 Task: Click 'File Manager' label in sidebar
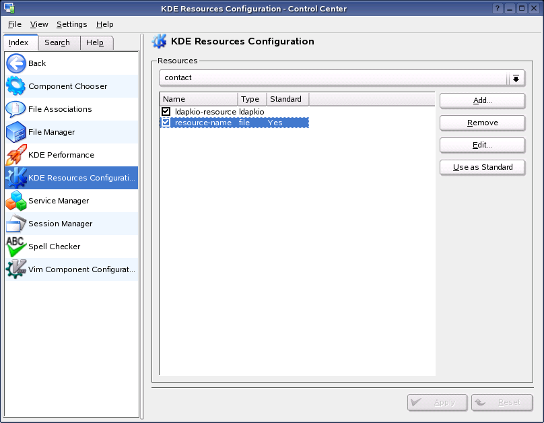point(51,132)
